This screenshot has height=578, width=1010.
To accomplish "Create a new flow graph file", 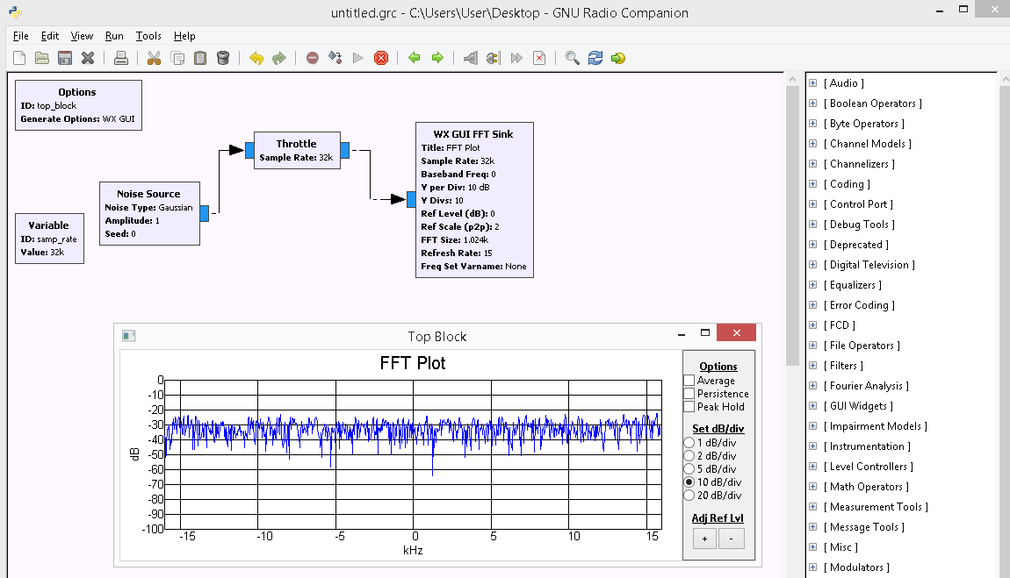I will 19,59.
